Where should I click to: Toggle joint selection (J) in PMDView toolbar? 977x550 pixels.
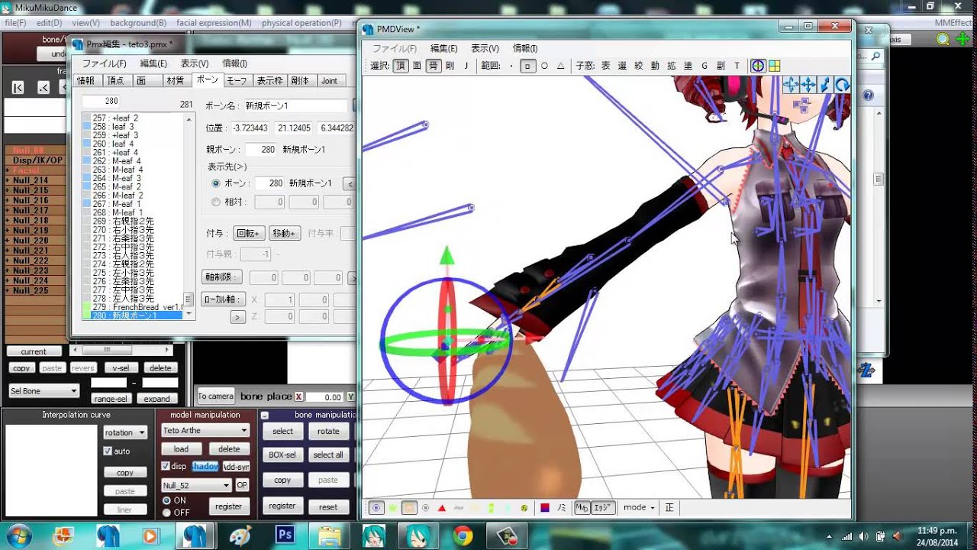(x=466, y=66)
